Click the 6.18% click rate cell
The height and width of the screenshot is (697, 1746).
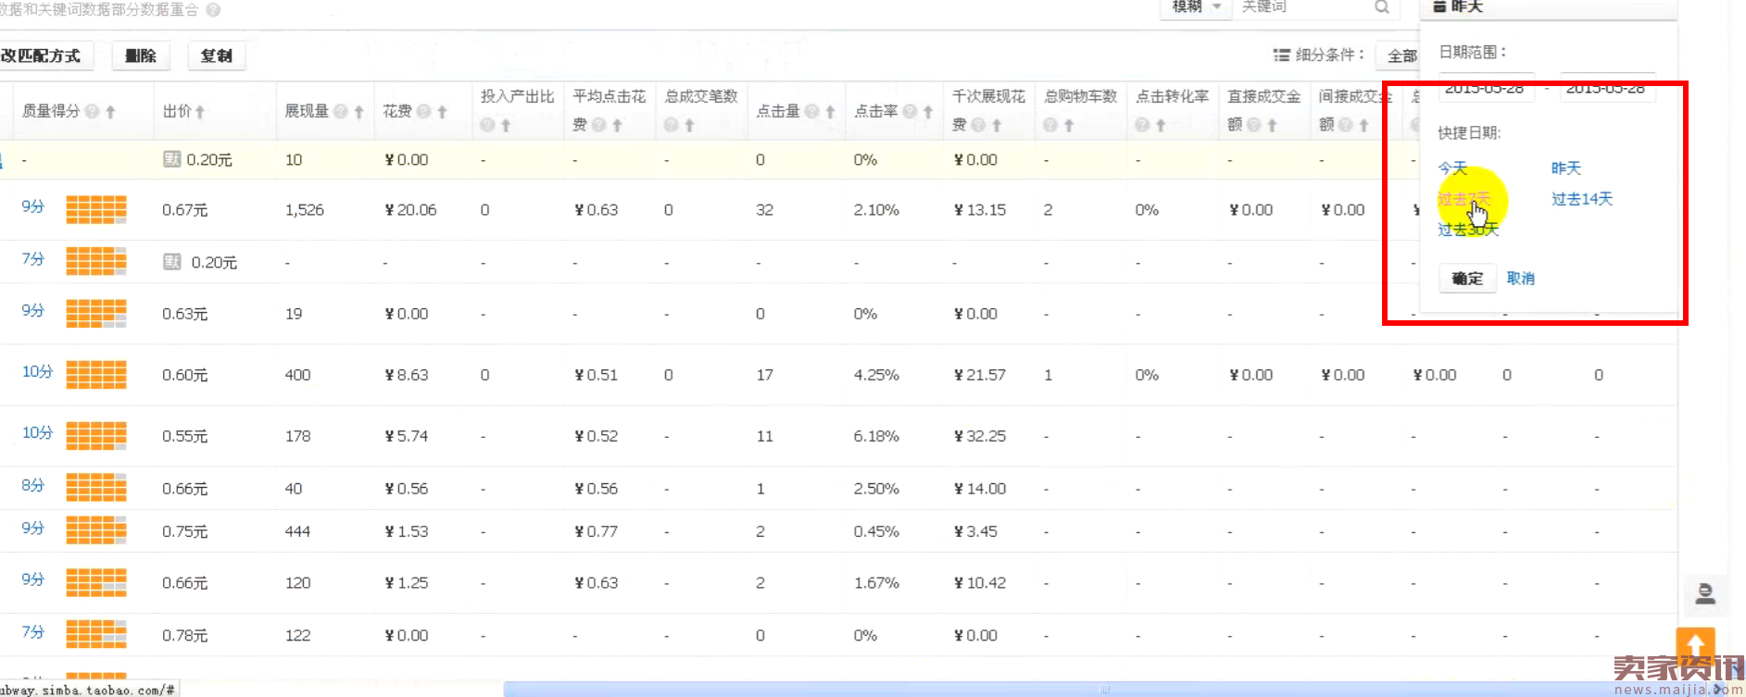[x=876, y=436]
